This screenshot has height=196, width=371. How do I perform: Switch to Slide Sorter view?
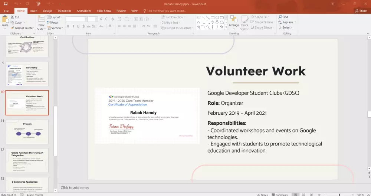tap(303, 195)
